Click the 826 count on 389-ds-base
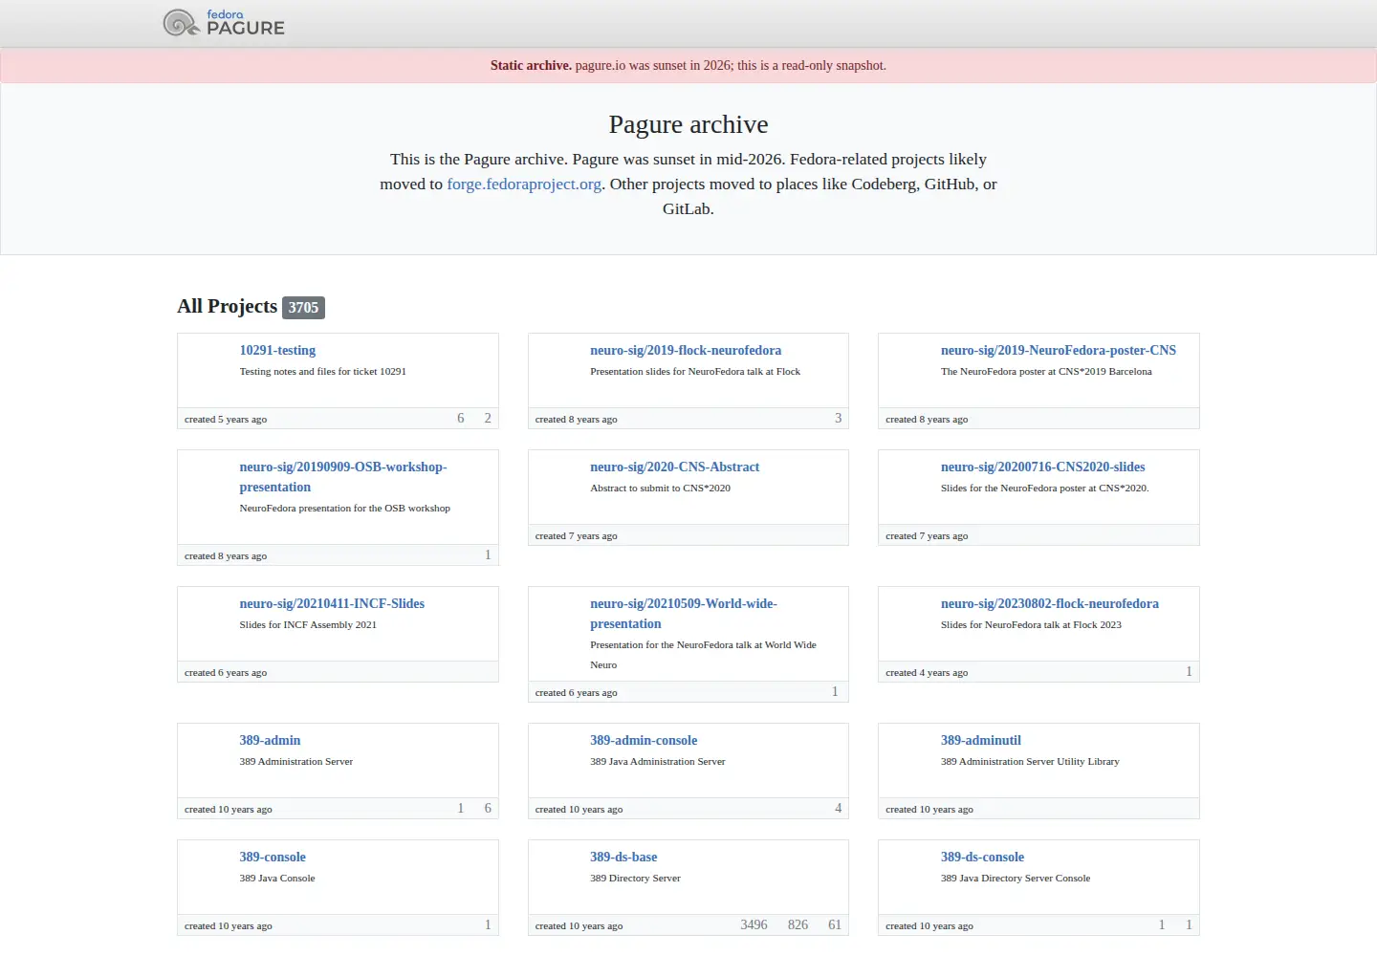The height and width of the screenshot is (956, 1377). pyautogui.click(x=798, y=925)
